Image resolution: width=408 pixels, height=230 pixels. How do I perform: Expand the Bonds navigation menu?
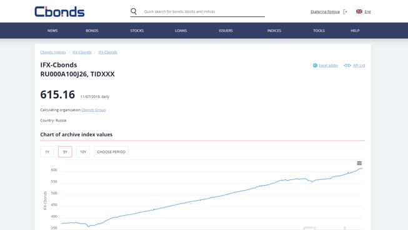[92, 31]
